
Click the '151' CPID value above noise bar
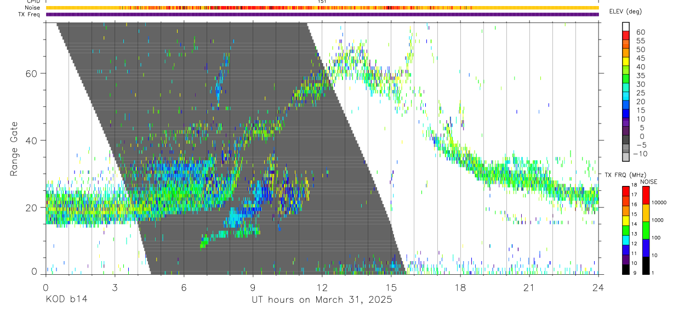tap(322, 2)
